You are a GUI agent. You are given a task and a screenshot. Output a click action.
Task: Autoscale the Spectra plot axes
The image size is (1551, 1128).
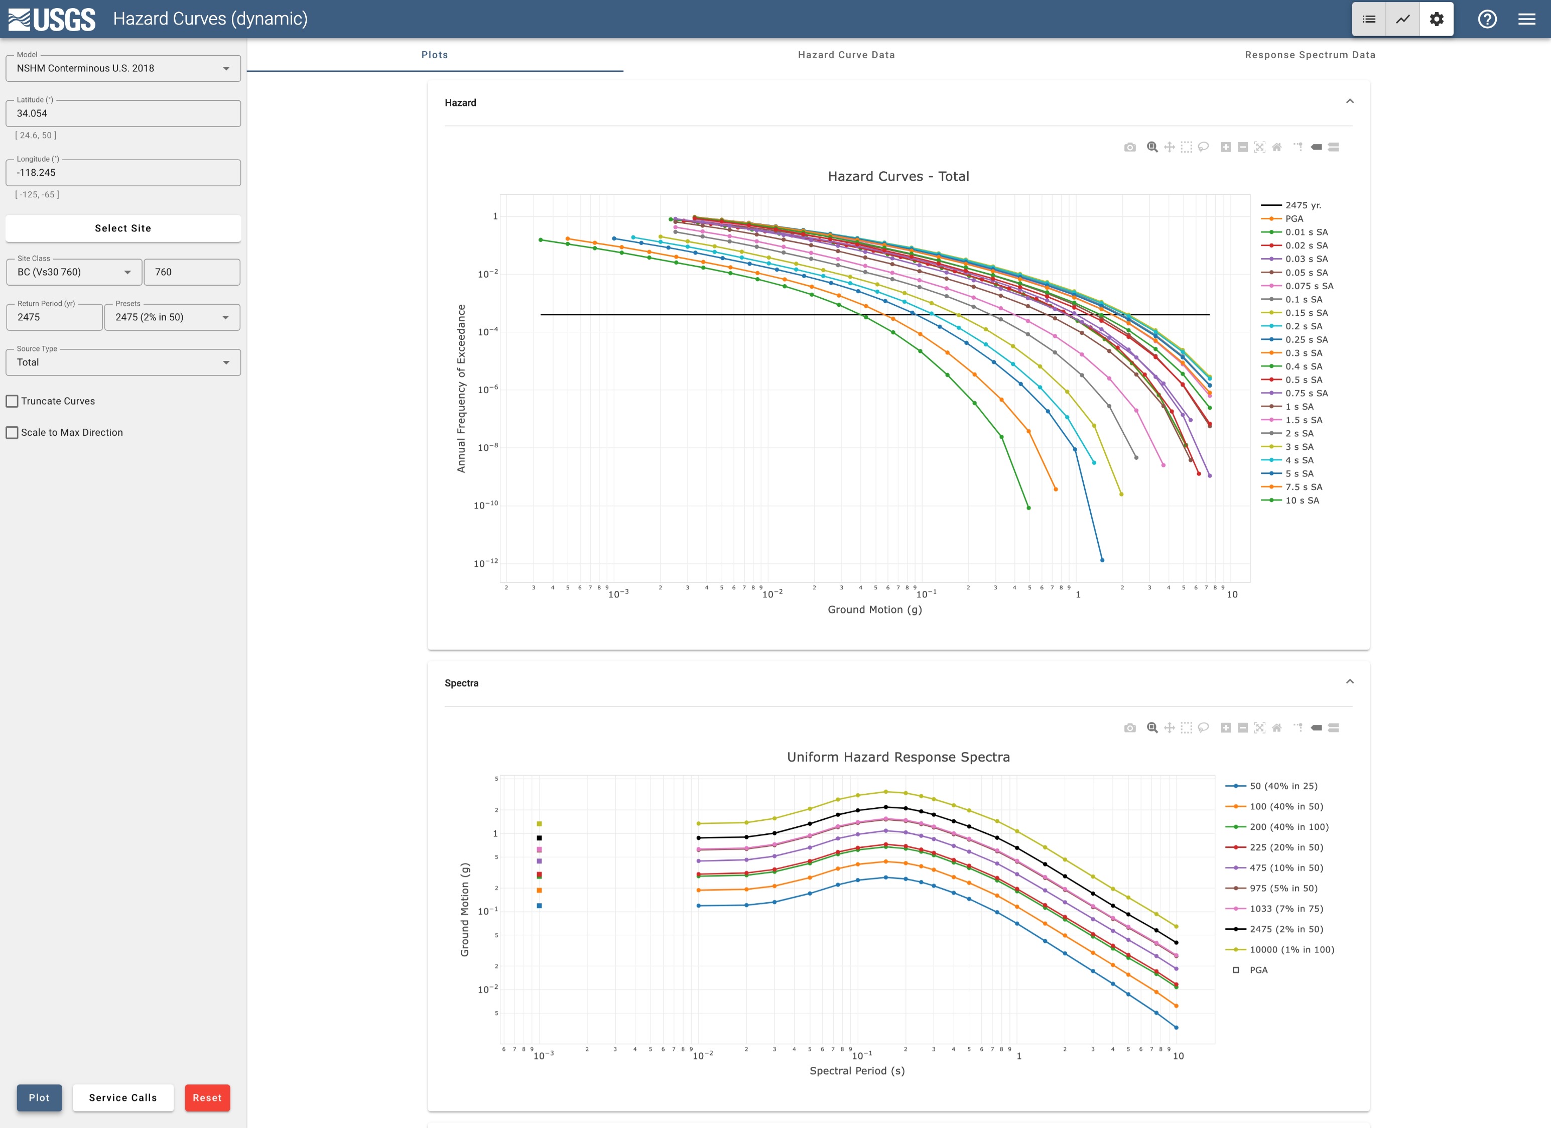1260,728
